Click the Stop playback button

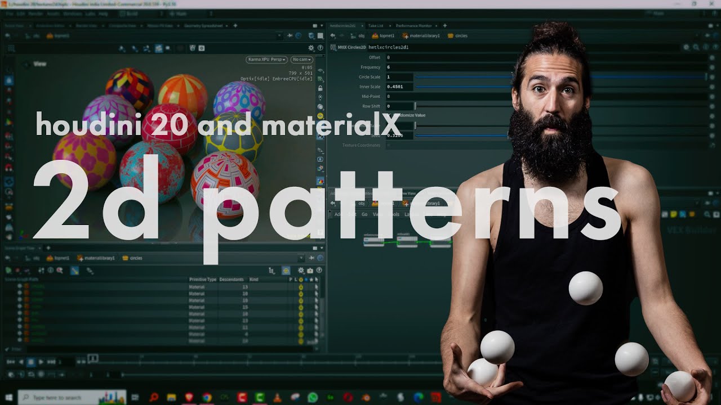point(32,362)
